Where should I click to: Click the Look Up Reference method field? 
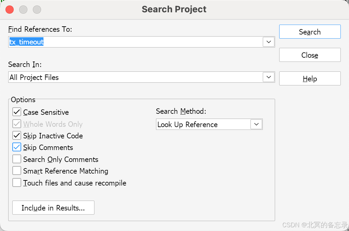click(x=203, y=124)
